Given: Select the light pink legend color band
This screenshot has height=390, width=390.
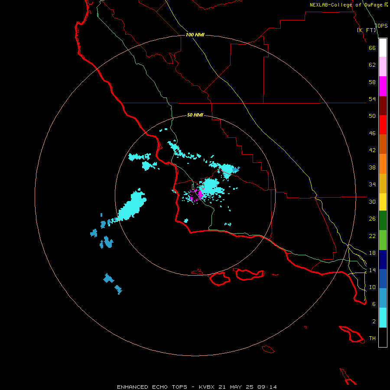Looking at the screenshot, I should tap(383, 67).
